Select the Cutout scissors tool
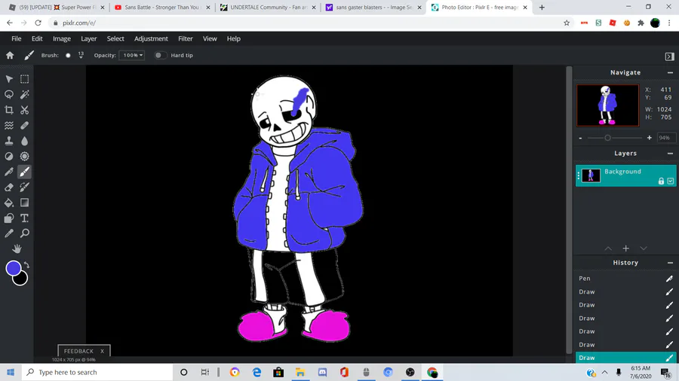 (x=25, y=110)
